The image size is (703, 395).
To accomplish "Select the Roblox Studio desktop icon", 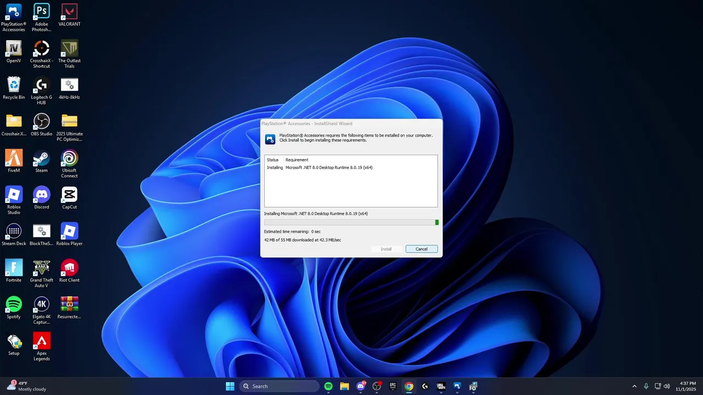I will tap(14, 201).
